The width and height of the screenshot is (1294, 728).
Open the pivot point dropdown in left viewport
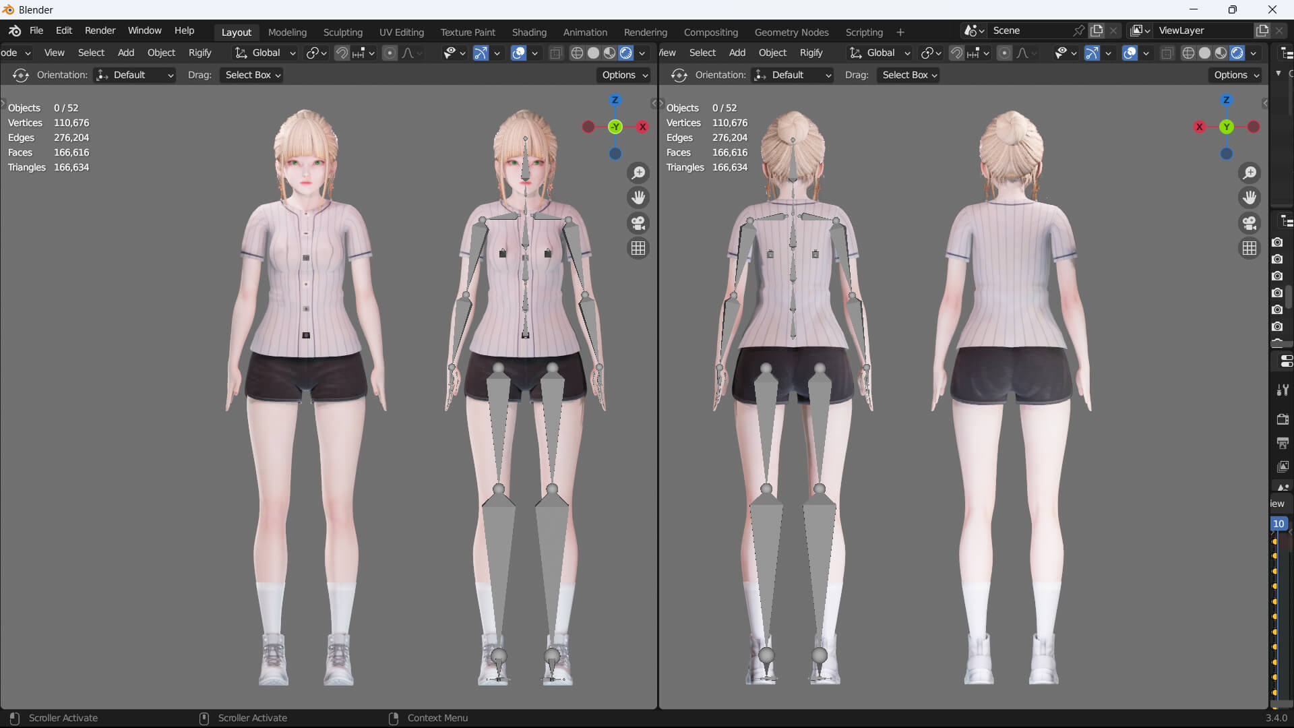(x=316, y=53)
